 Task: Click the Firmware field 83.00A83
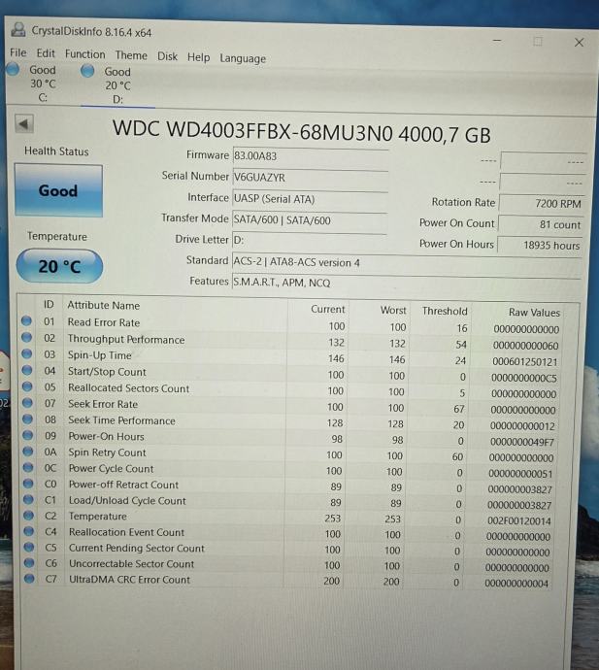coord(311,156)
